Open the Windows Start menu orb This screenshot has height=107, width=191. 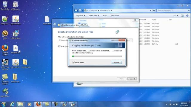pyautogui.click(x=4, y=104)
